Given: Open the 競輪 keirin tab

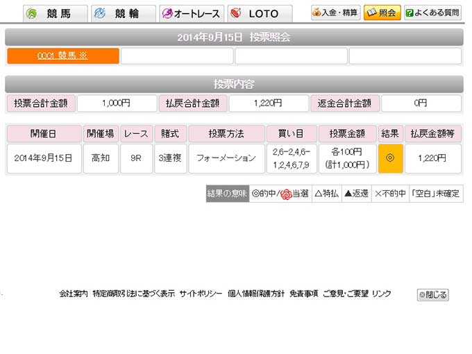Looking at the screenshot, I should pos(124,14).
